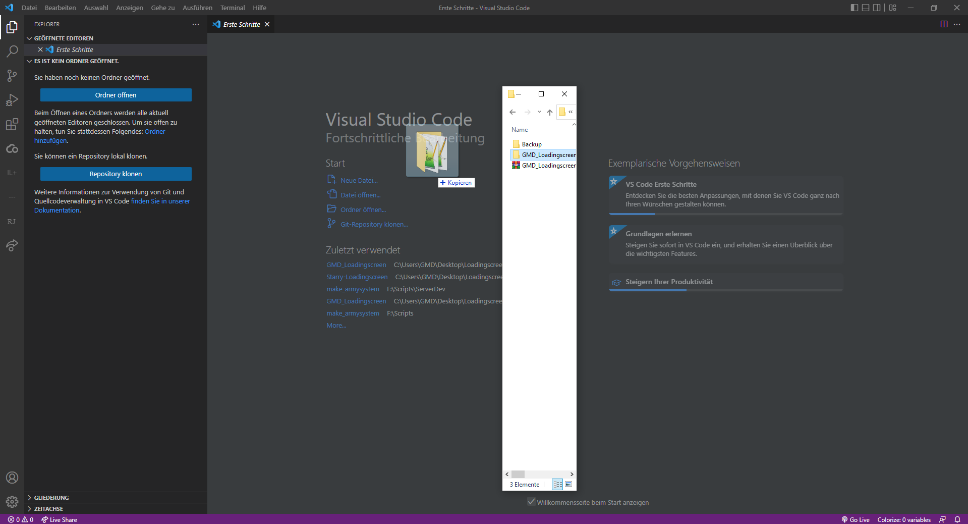Open customize layout icon in title bar
Image resolution: width=968 pixels, height=524 pixels.
pos(893,8)
